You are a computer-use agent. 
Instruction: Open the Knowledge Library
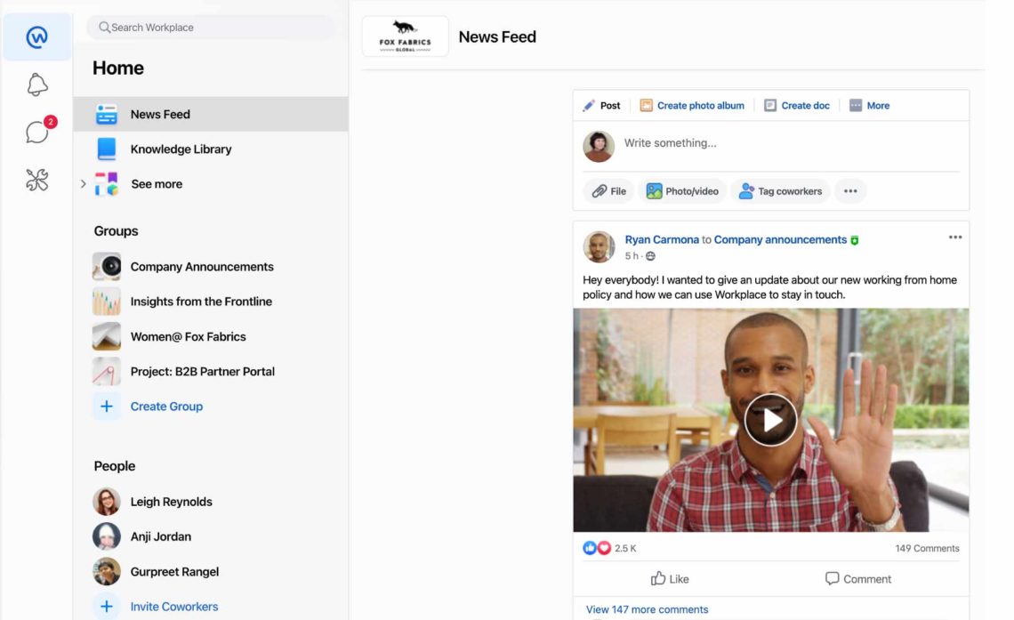click(x=181, y=149)
